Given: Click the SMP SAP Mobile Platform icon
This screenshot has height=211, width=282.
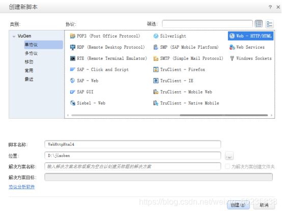Looking at the screenshot, I should (156, 47).
